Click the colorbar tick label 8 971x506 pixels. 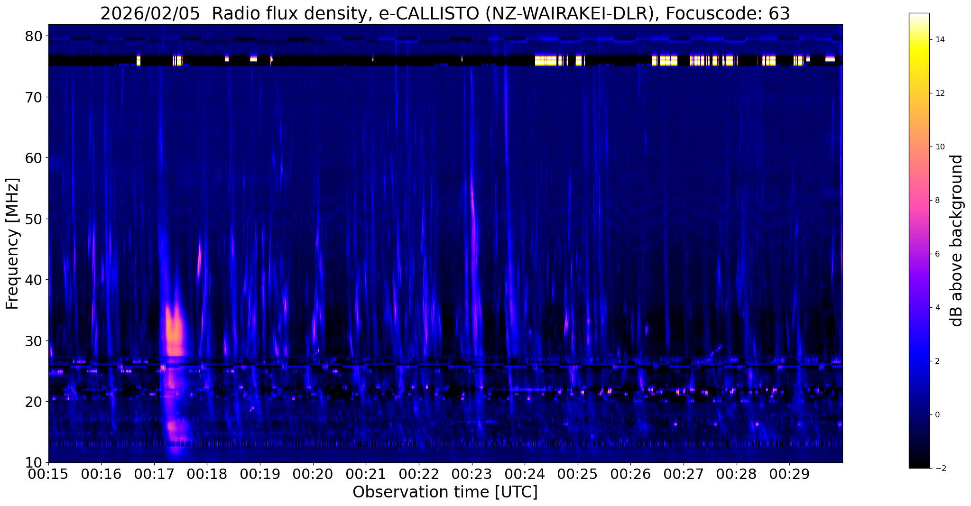(x=937, y=201)
